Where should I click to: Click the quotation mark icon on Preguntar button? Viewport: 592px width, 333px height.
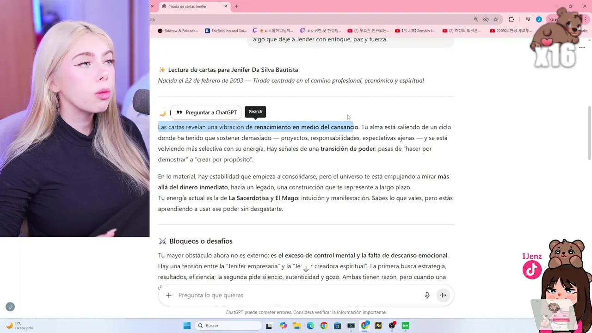click(x=179, y=112)
